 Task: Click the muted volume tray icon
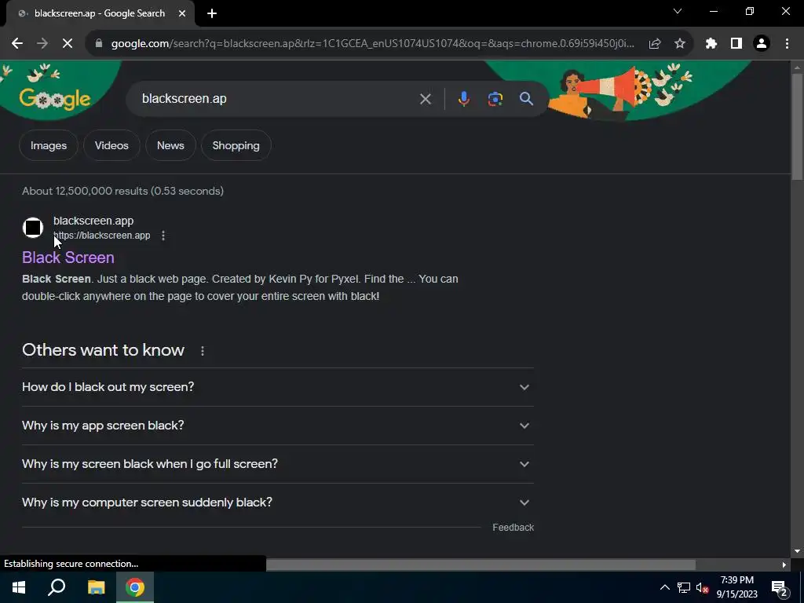pyautogui.click(x=702, y=587)
